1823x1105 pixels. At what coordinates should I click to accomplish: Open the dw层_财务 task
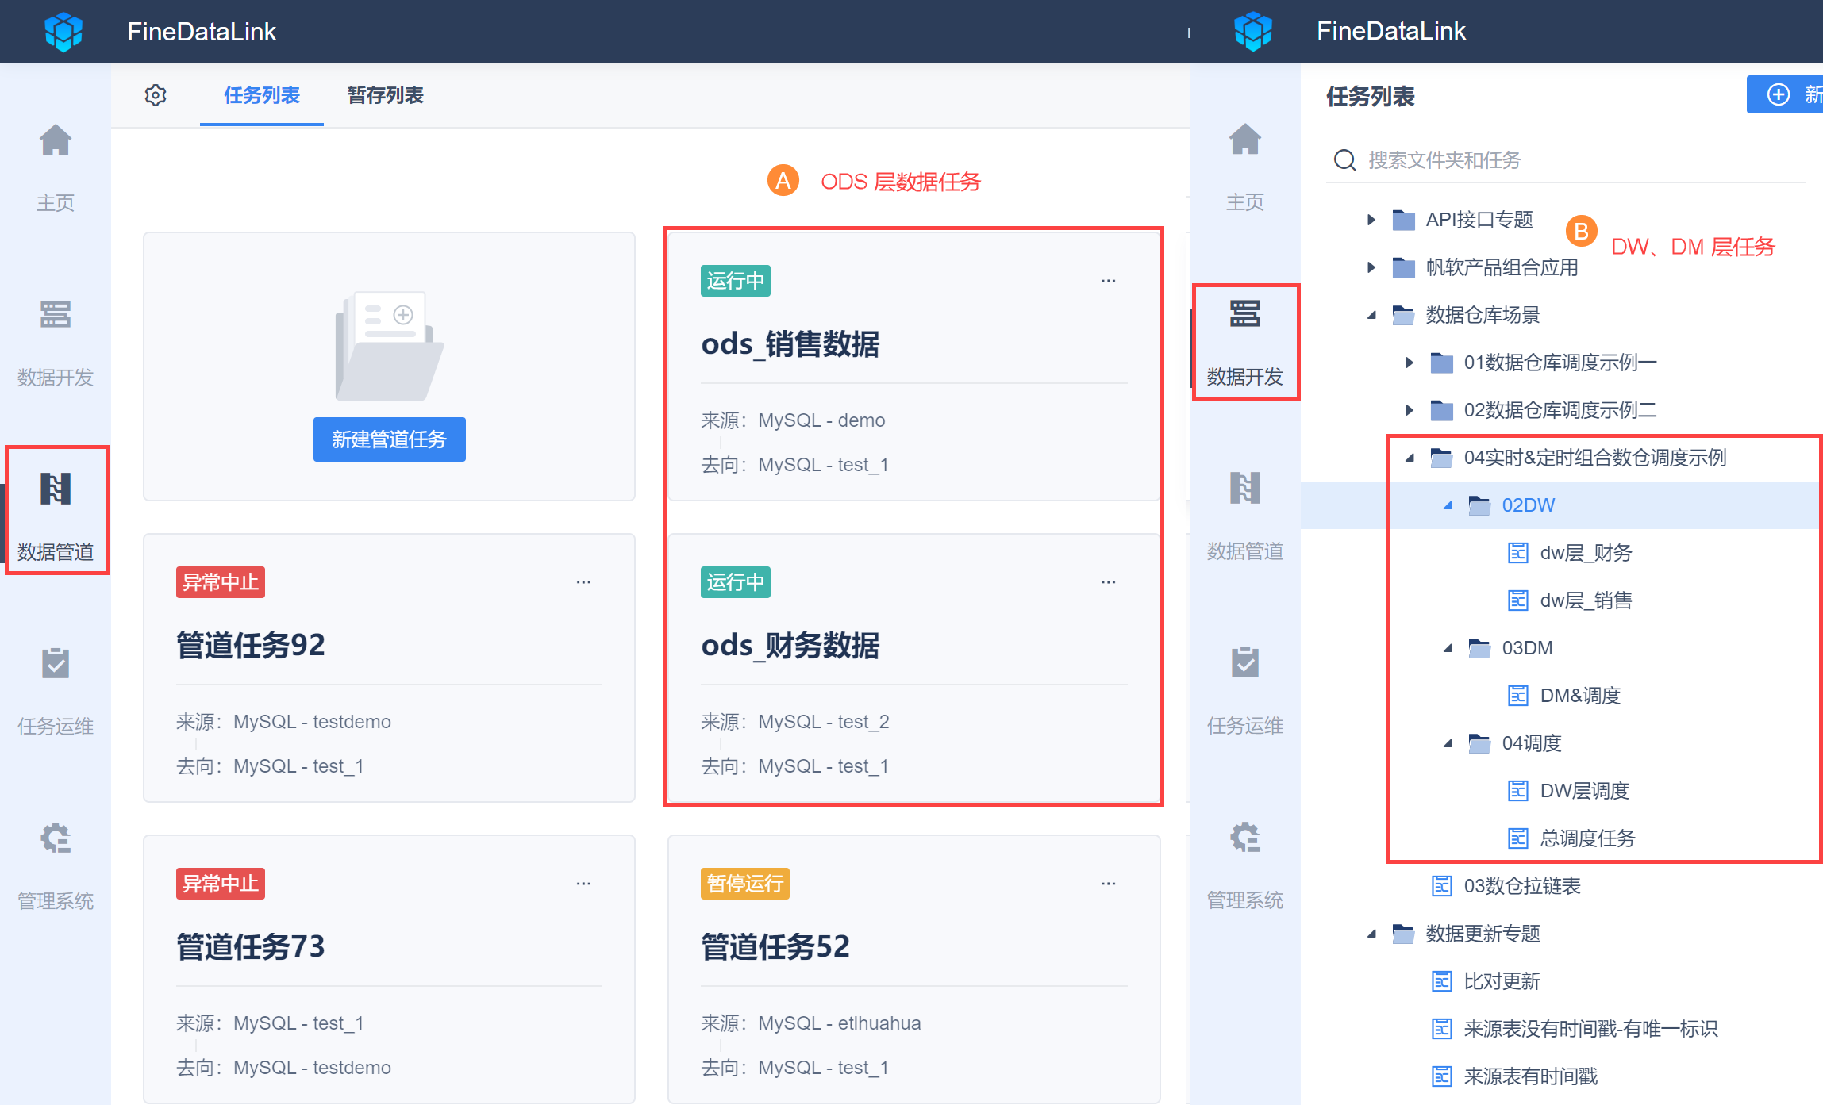pyautogui.click(x=1585, y=553)
